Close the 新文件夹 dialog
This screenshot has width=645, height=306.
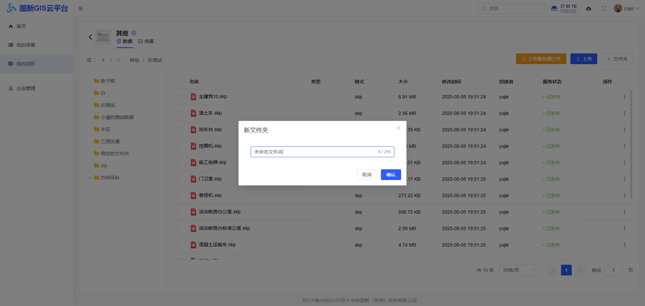click(398, 128)
